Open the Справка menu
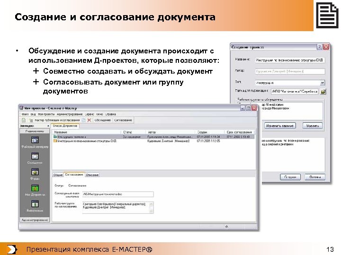This screenshot has width=341, height=255. 110,114
